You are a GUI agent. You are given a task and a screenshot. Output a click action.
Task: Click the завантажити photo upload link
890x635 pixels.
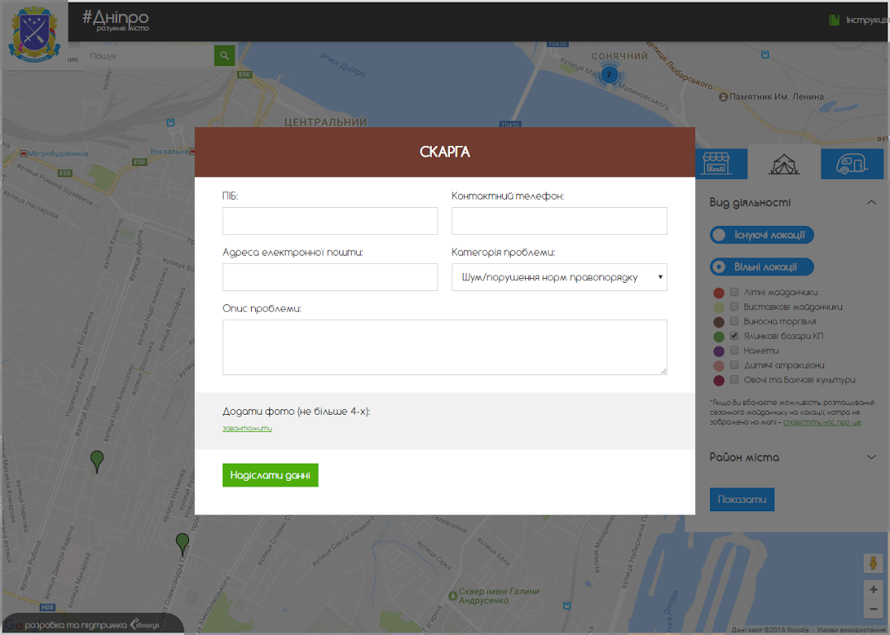point(247,428)
